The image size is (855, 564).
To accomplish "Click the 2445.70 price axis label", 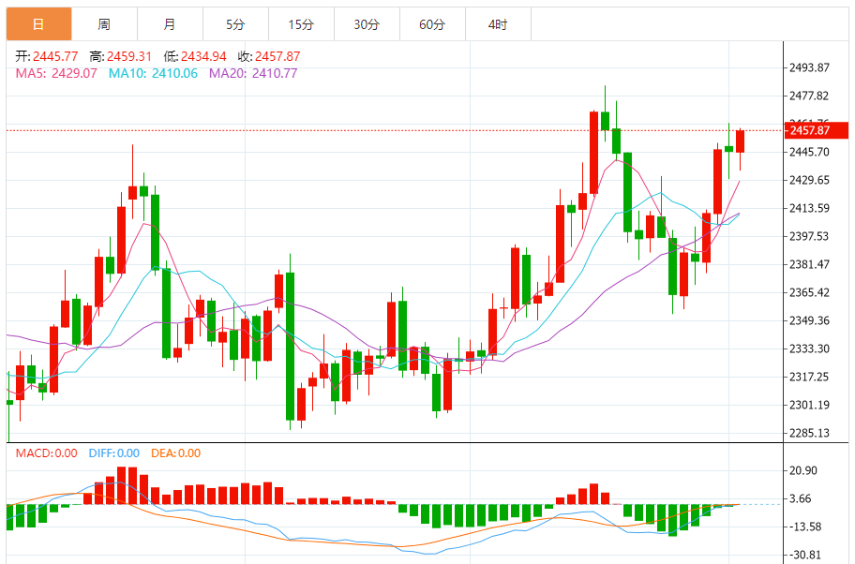I will [x=809, y=152].
